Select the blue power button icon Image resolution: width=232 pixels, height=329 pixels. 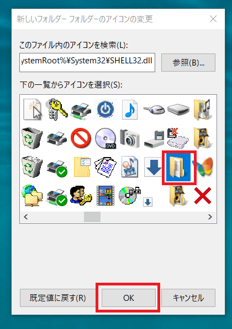(x=105, y=110)
